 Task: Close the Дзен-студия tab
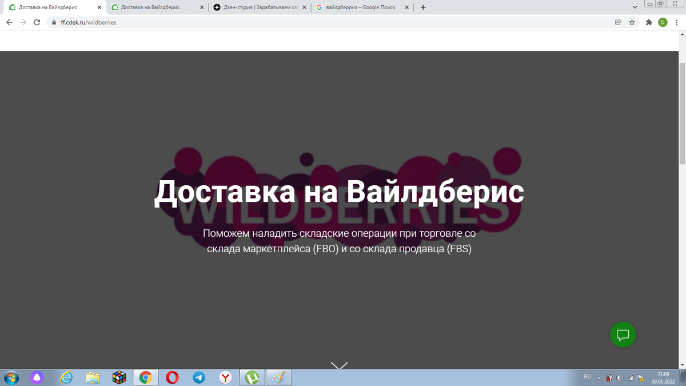pos(304,7)
